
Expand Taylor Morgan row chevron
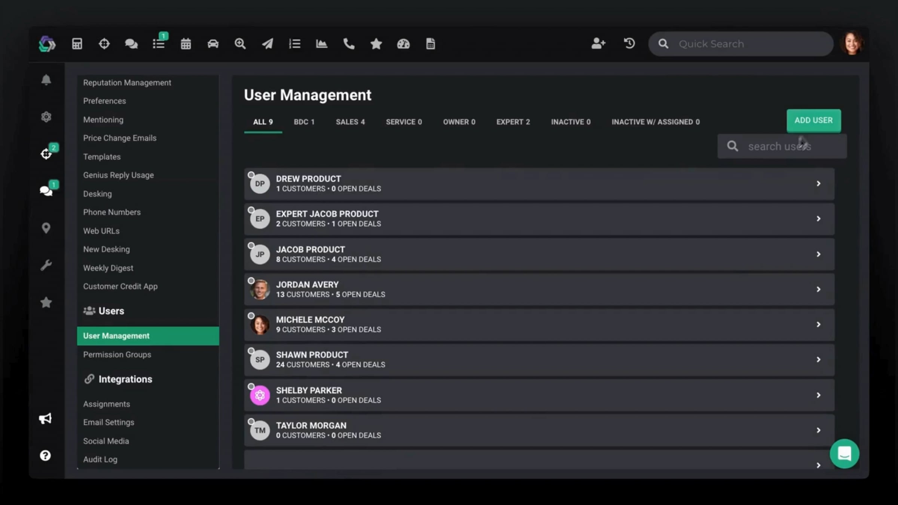[x=818, y=431]
